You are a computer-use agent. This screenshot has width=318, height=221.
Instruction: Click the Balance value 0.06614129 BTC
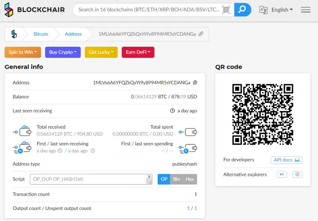tap(149, 97)
